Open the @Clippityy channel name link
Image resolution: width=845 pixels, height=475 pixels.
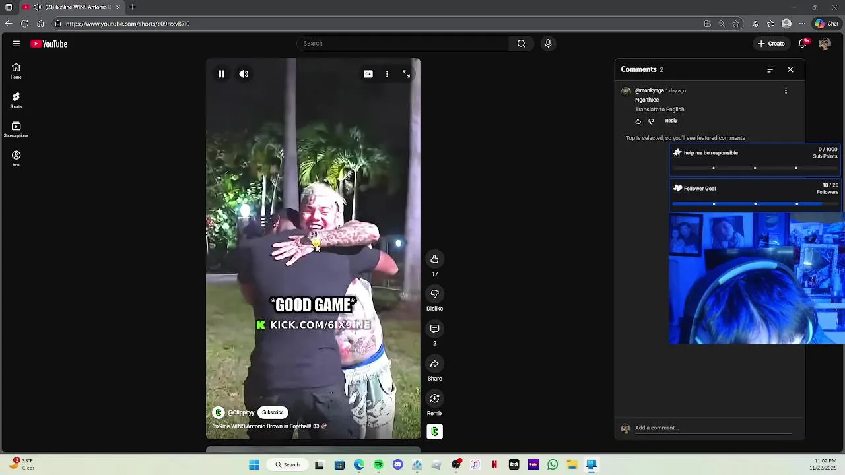point(241,412)
